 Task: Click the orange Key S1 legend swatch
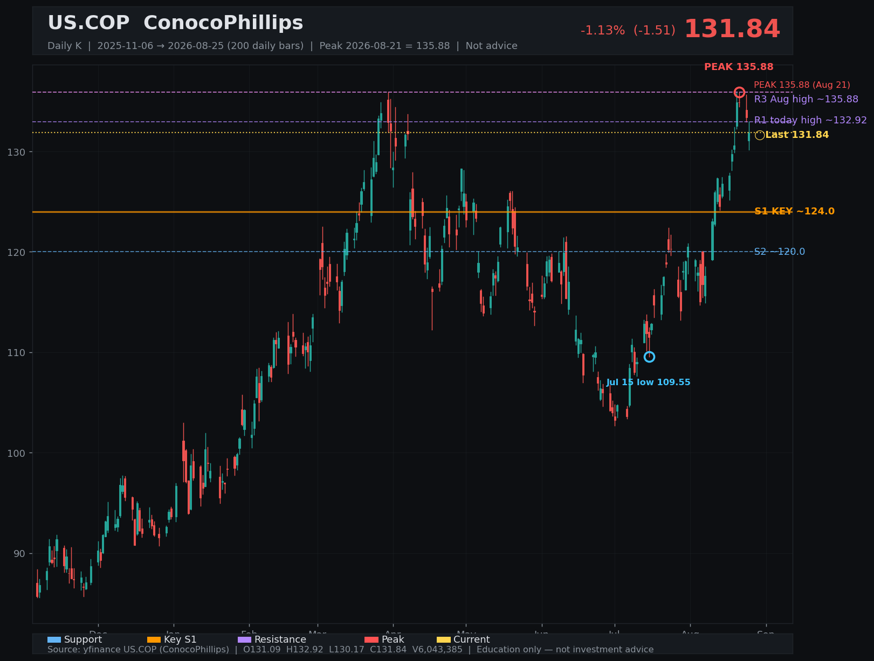click(154, 639)
